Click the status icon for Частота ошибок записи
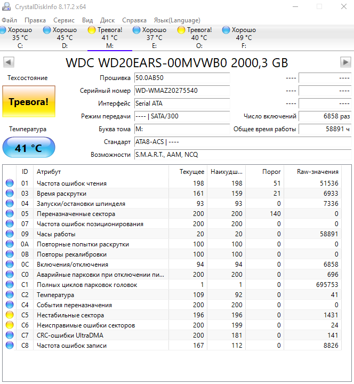The height and width of the screenshot is (384, 354). click(10, 345)
